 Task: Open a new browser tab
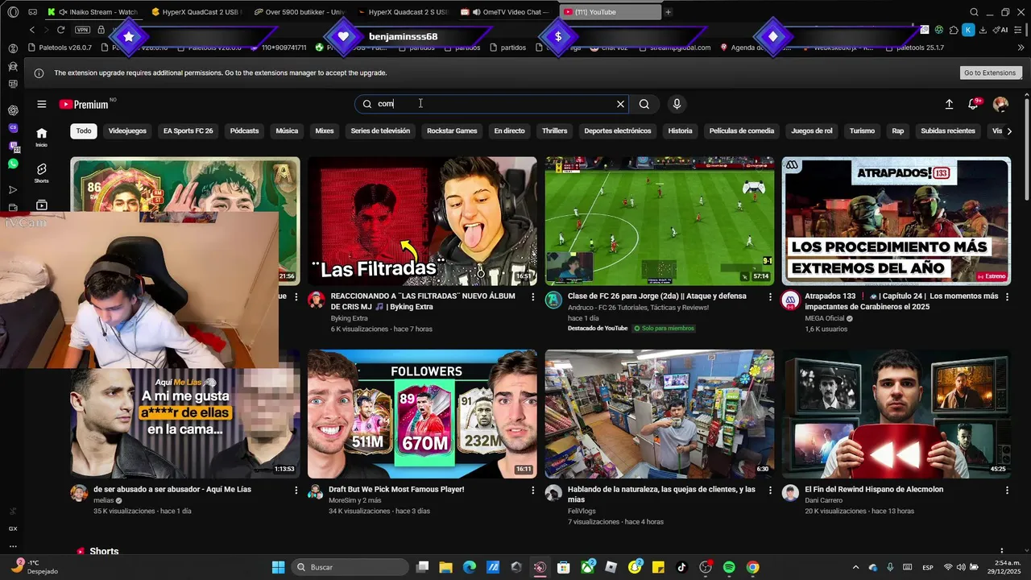[668, 12]
